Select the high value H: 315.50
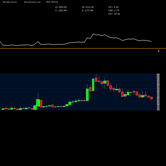Viewport: 166px width, 166px height. [x=88, y=7]
